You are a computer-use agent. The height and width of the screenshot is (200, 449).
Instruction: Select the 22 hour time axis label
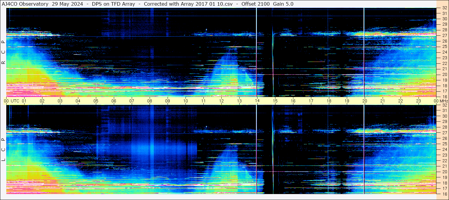click(x=401, y=101)
